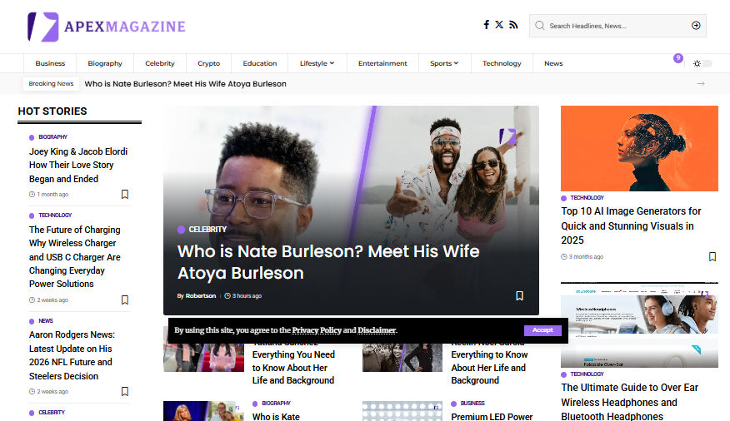Open the Business menu item
Screen dimensions: 730x421
pos(50,63)
